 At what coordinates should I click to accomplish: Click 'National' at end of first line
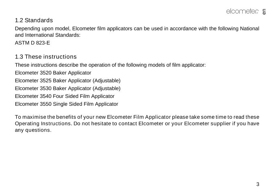click(x=249, y=28)
